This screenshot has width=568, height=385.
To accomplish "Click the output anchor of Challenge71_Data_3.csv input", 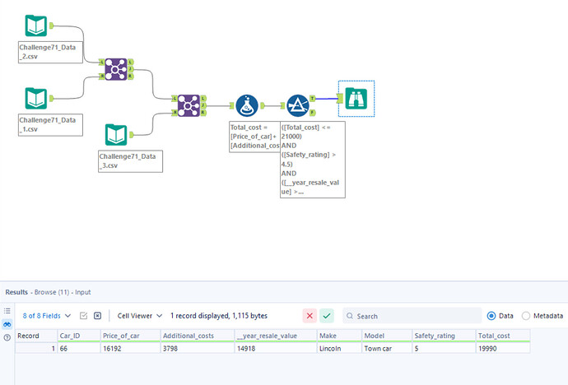I will 132,135.
